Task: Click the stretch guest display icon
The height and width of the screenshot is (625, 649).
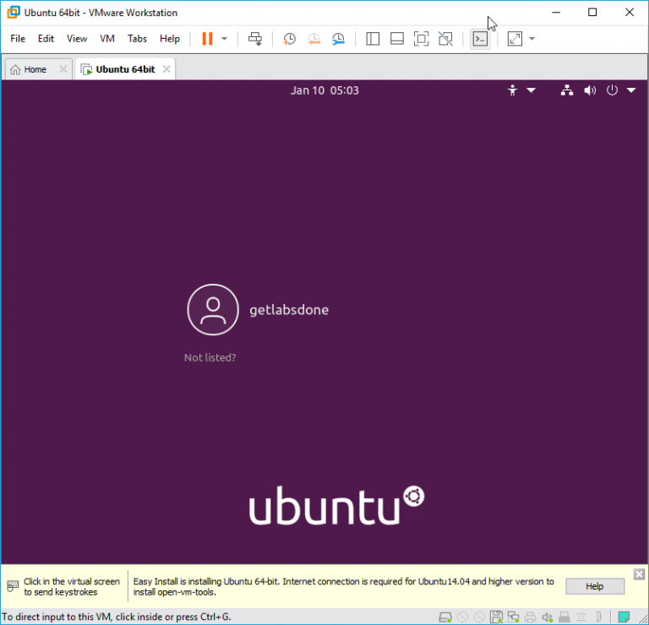Action: (x=515, y=39)
